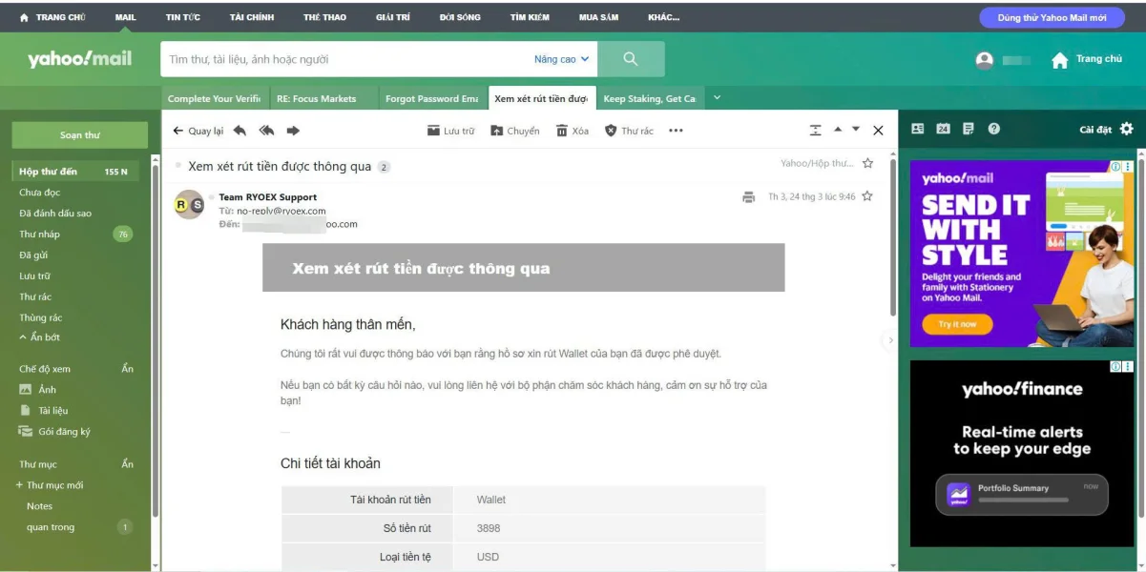The width and height of the screenshot is (1146, 572).
Task: Switch to Forgot Password Ema tab
Action: pos(431,98)
